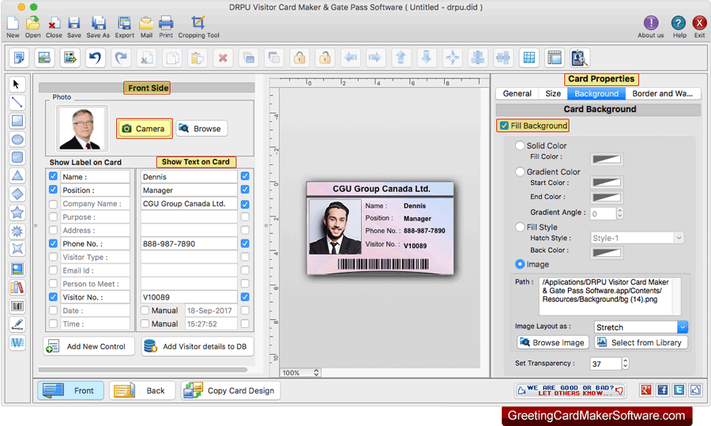
Task: Click the Gradient Angle stepper arrows
Action: click(x=620, y=213)
